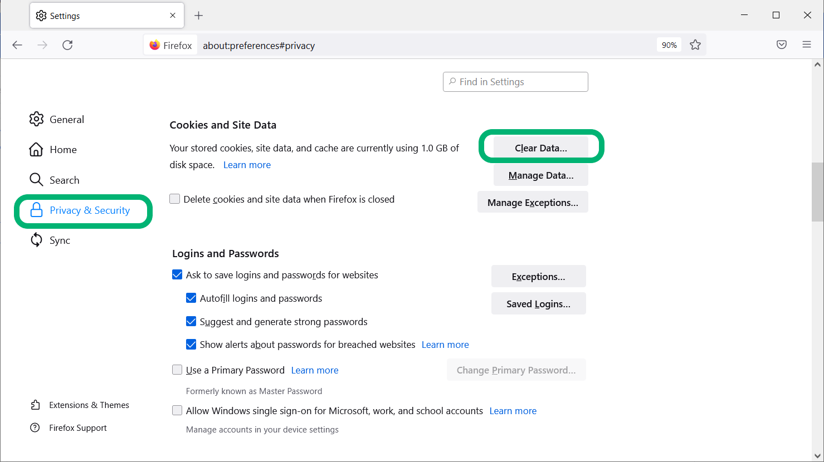Open Learn more about breached website alerts
Viewport: 824px width, 462px height.
(445, 344)
